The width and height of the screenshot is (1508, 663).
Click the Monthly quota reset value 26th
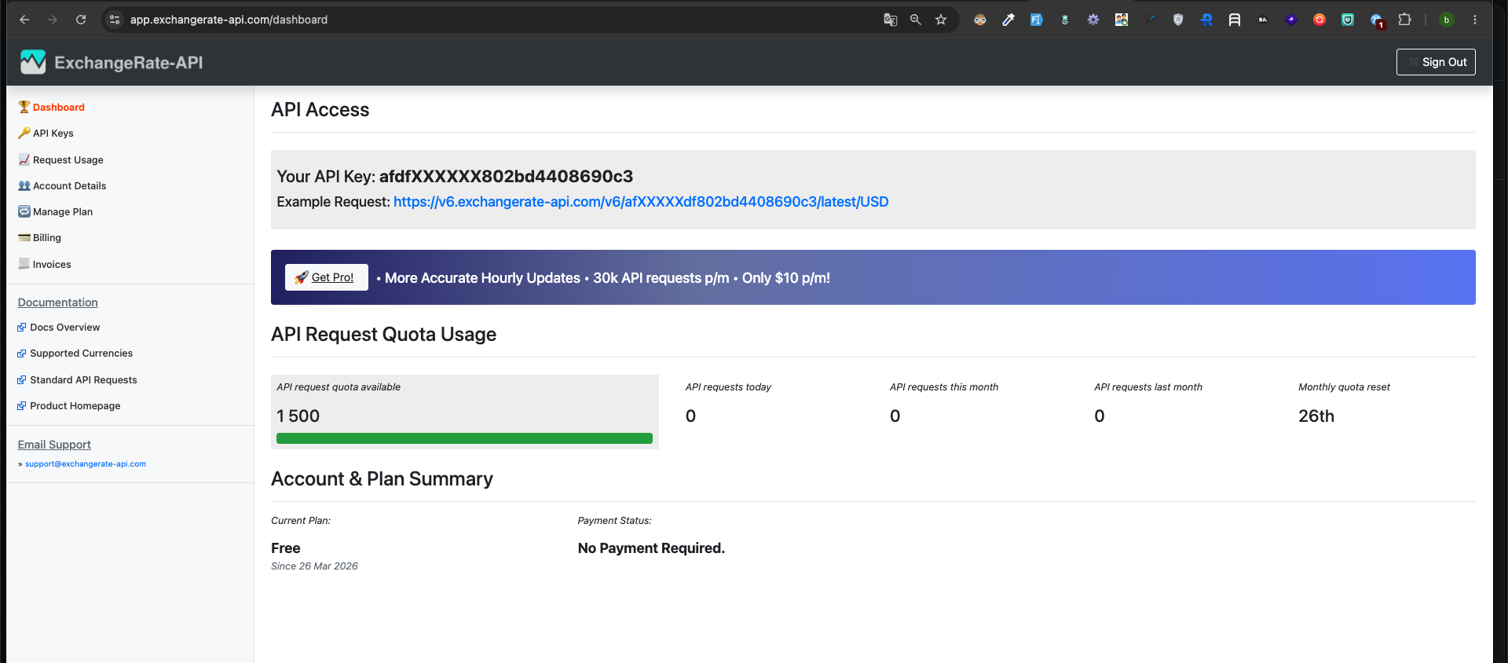pos(1316,416)
